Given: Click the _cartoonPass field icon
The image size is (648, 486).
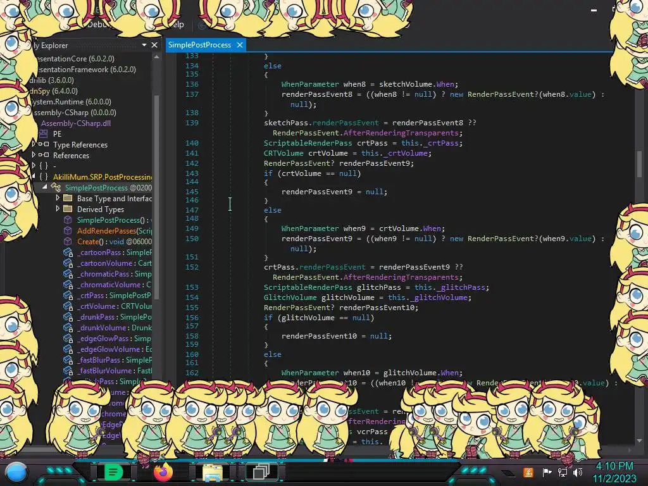Looking at the screenshot, I should point(68,252).
